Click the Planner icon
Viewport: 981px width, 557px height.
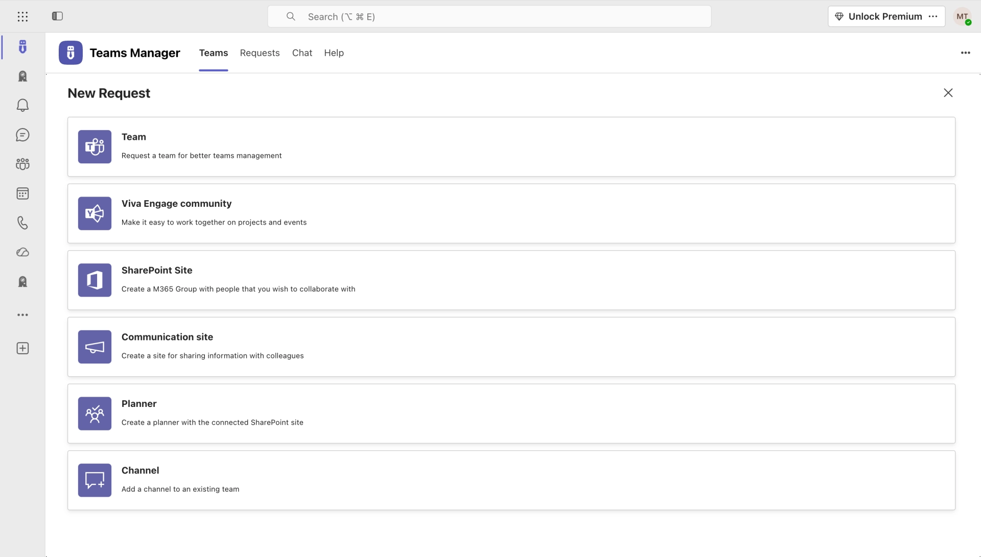(95, 414)
